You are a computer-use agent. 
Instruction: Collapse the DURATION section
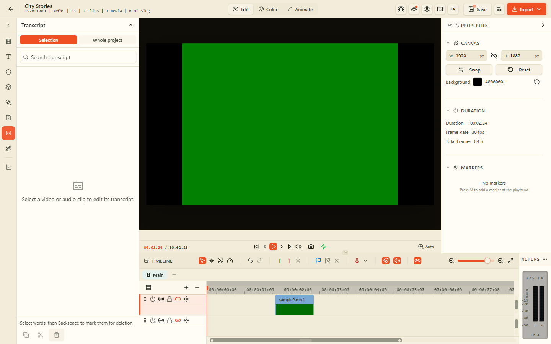click(448, 111)
